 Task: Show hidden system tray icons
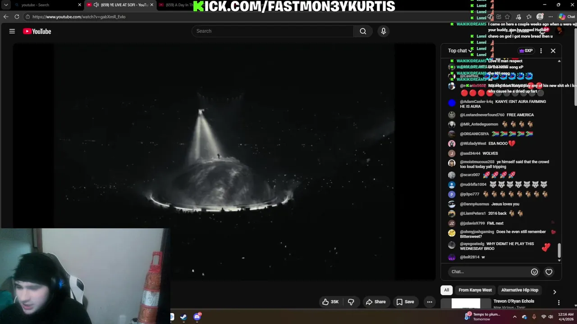515,317
